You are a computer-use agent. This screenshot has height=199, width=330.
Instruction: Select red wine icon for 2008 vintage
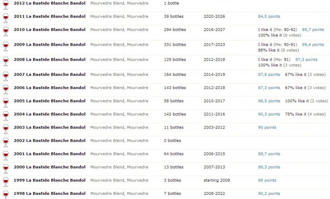[x=6, y=61]
